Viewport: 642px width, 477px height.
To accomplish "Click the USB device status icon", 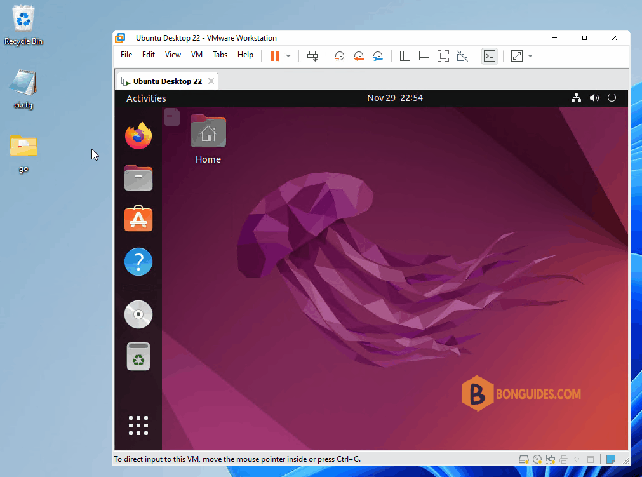I will tap(591, 459).
